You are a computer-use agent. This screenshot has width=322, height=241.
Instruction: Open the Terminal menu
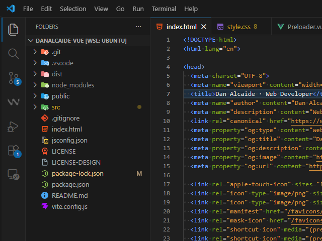coord(164,9)
